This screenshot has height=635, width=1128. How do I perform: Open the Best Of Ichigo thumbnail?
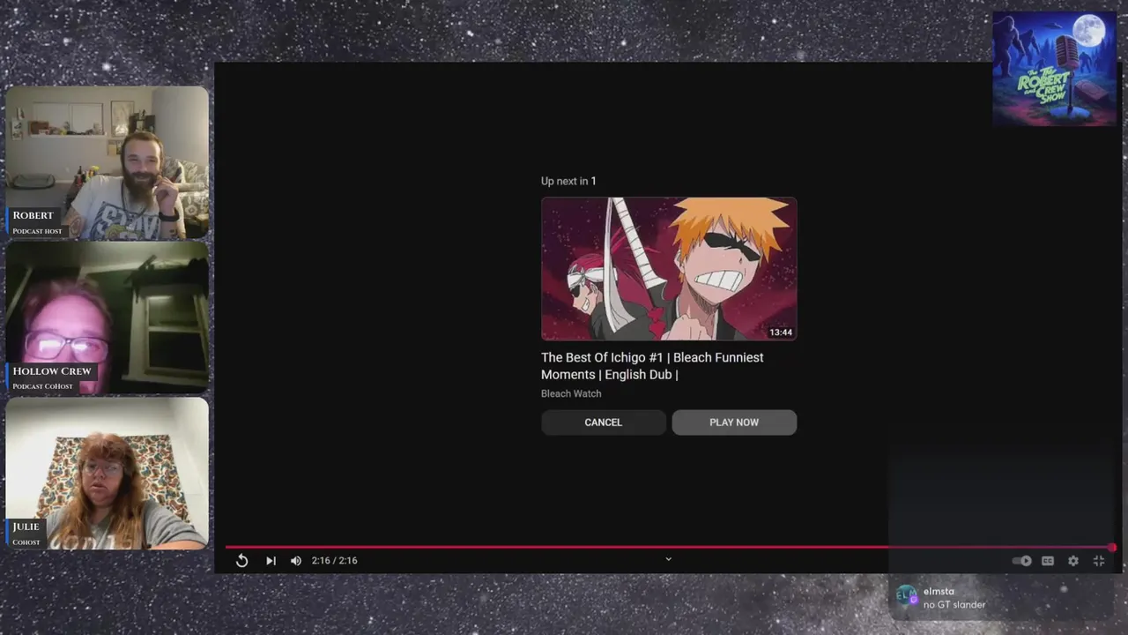pyautogui.click(x=669, y=269)
